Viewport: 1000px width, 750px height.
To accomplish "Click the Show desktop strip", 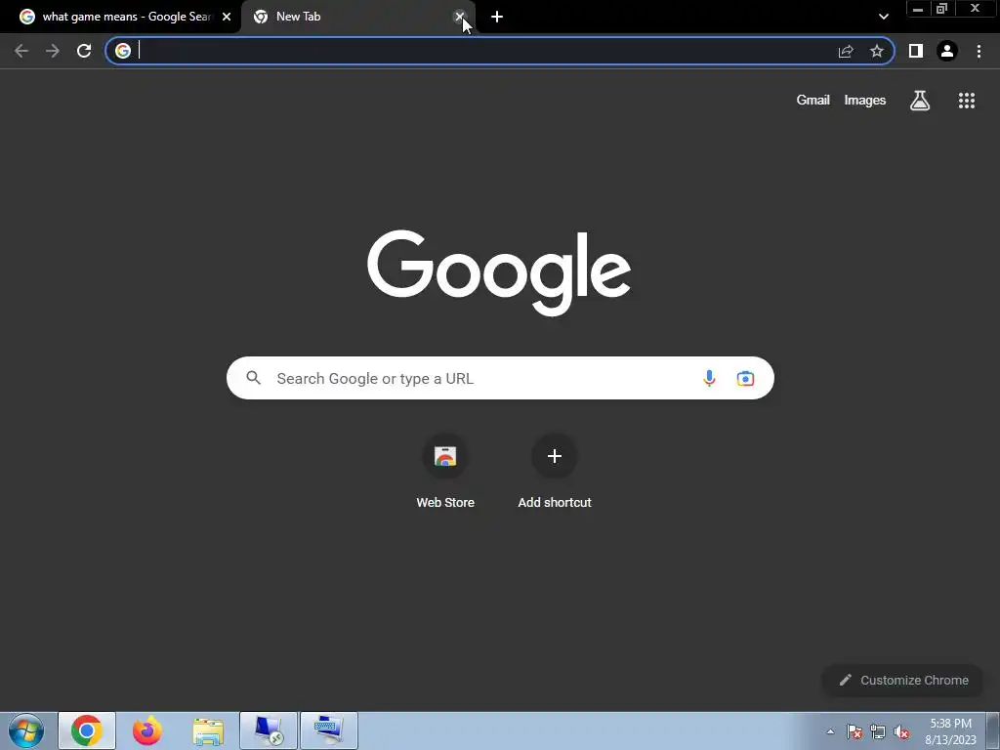I will (x=993, y=730).
